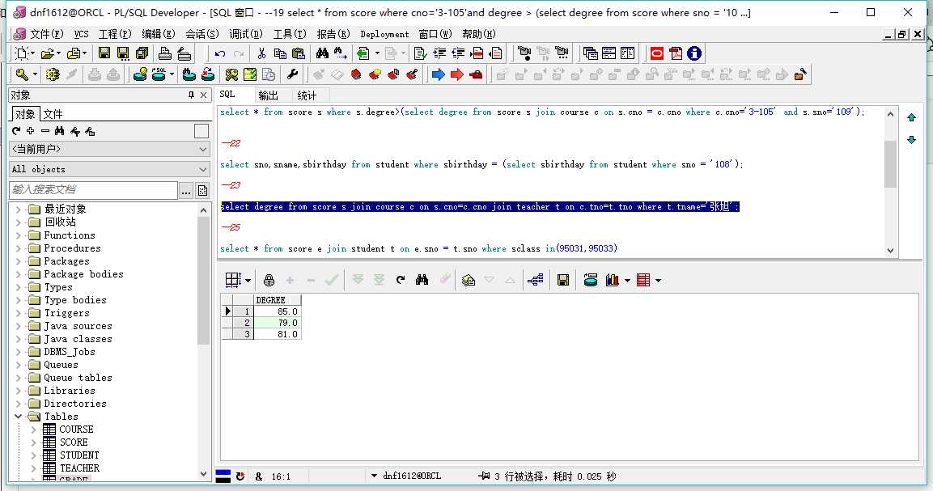Screen dimensions: 933x491
Task: Switch to the 输出 tab
Action: pyautogui.click(x=269, y=95)
